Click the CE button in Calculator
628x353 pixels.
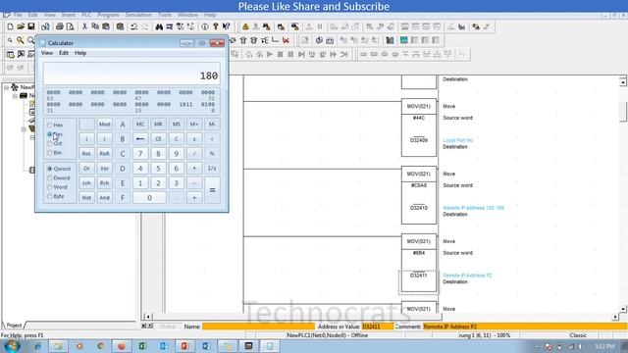(x=158, y=139)
